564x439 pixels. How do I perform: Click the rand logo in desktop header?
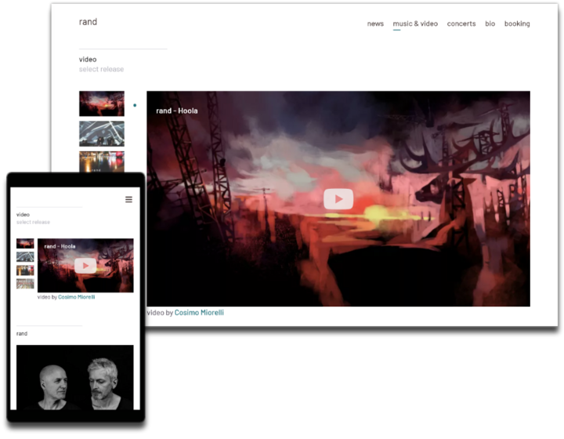pyautogui.click(x=88, y=22)
